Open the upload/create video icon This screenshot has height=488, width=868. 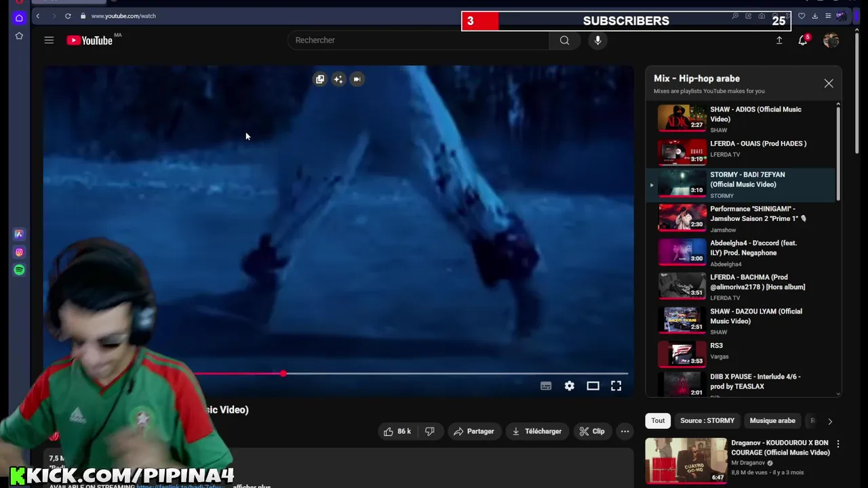(779, 40)
